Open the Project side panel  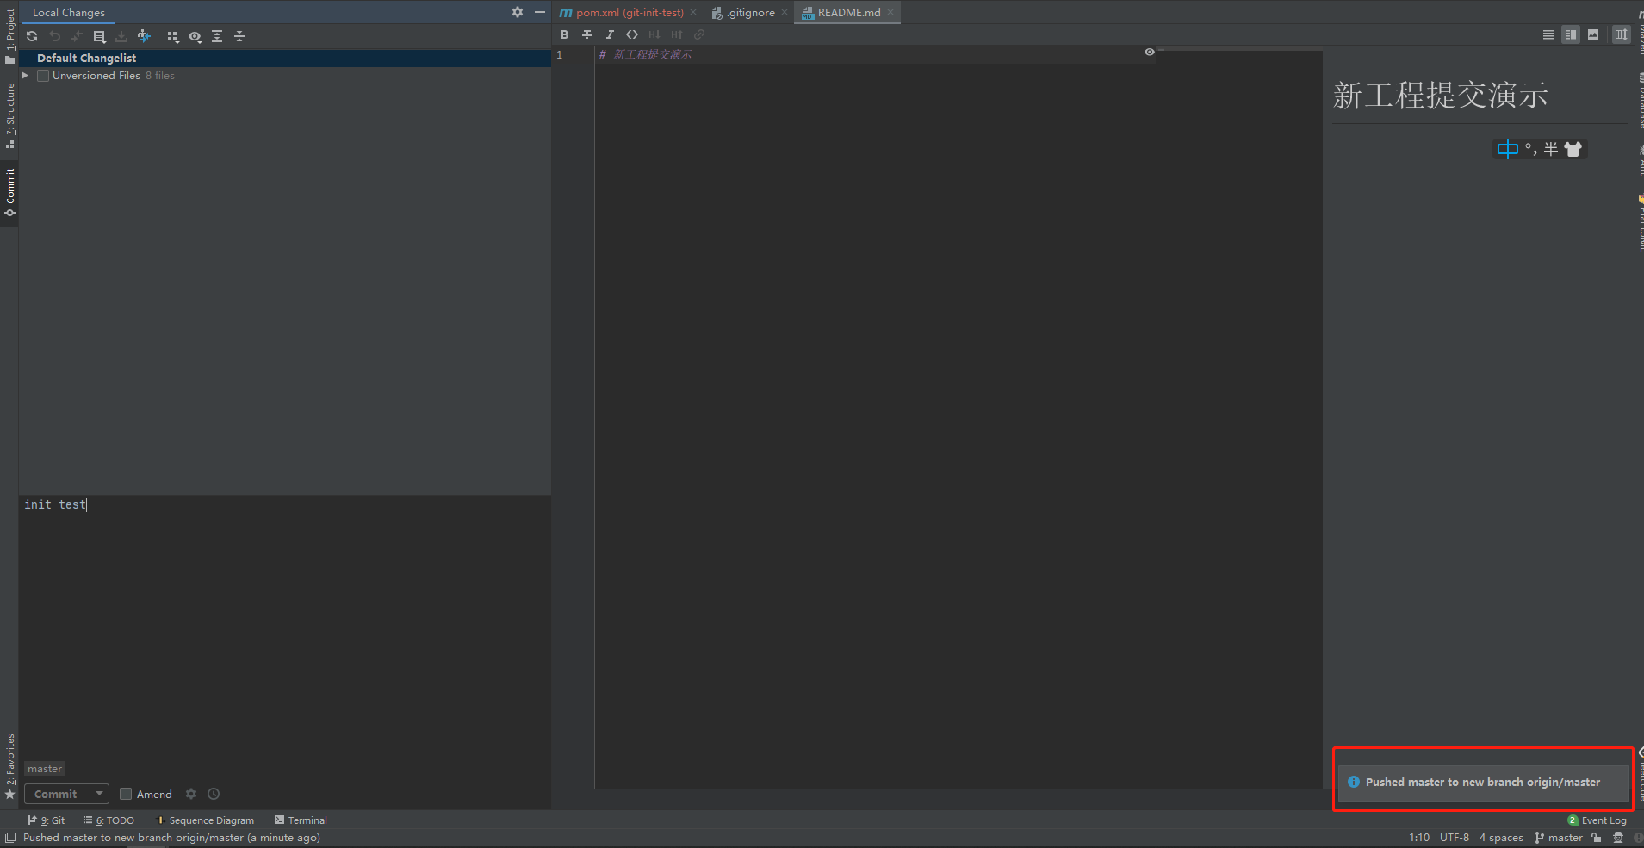point(9,34)
